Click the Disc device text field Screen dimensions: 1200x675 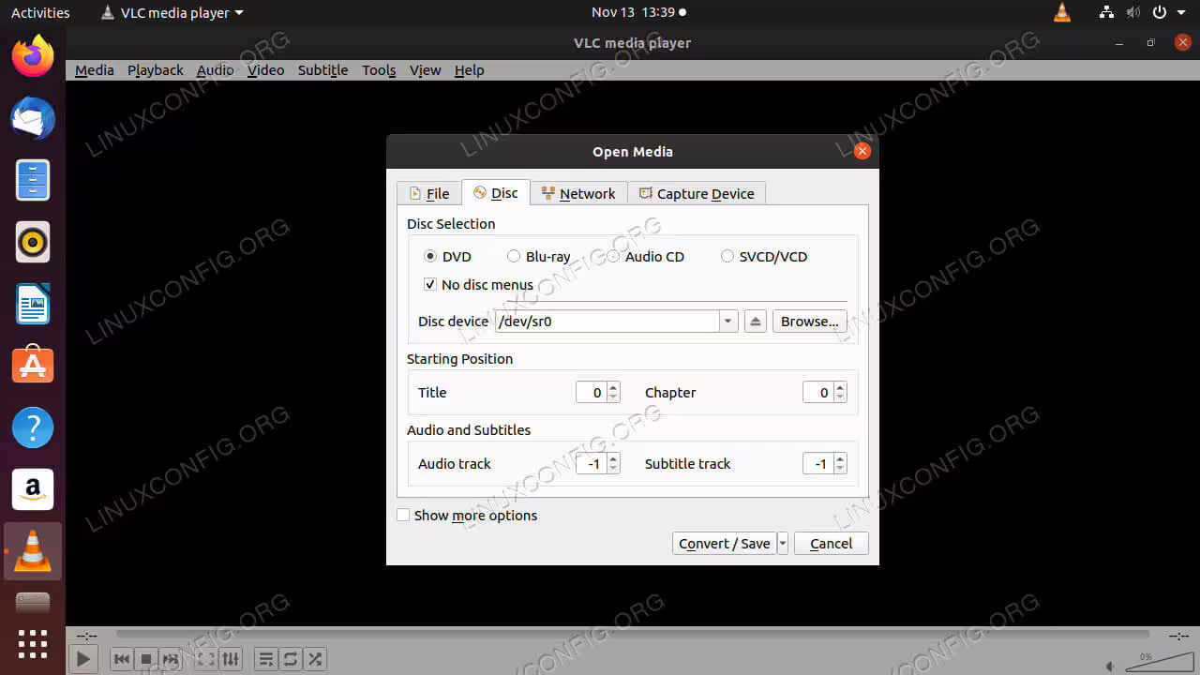point(607,322)
